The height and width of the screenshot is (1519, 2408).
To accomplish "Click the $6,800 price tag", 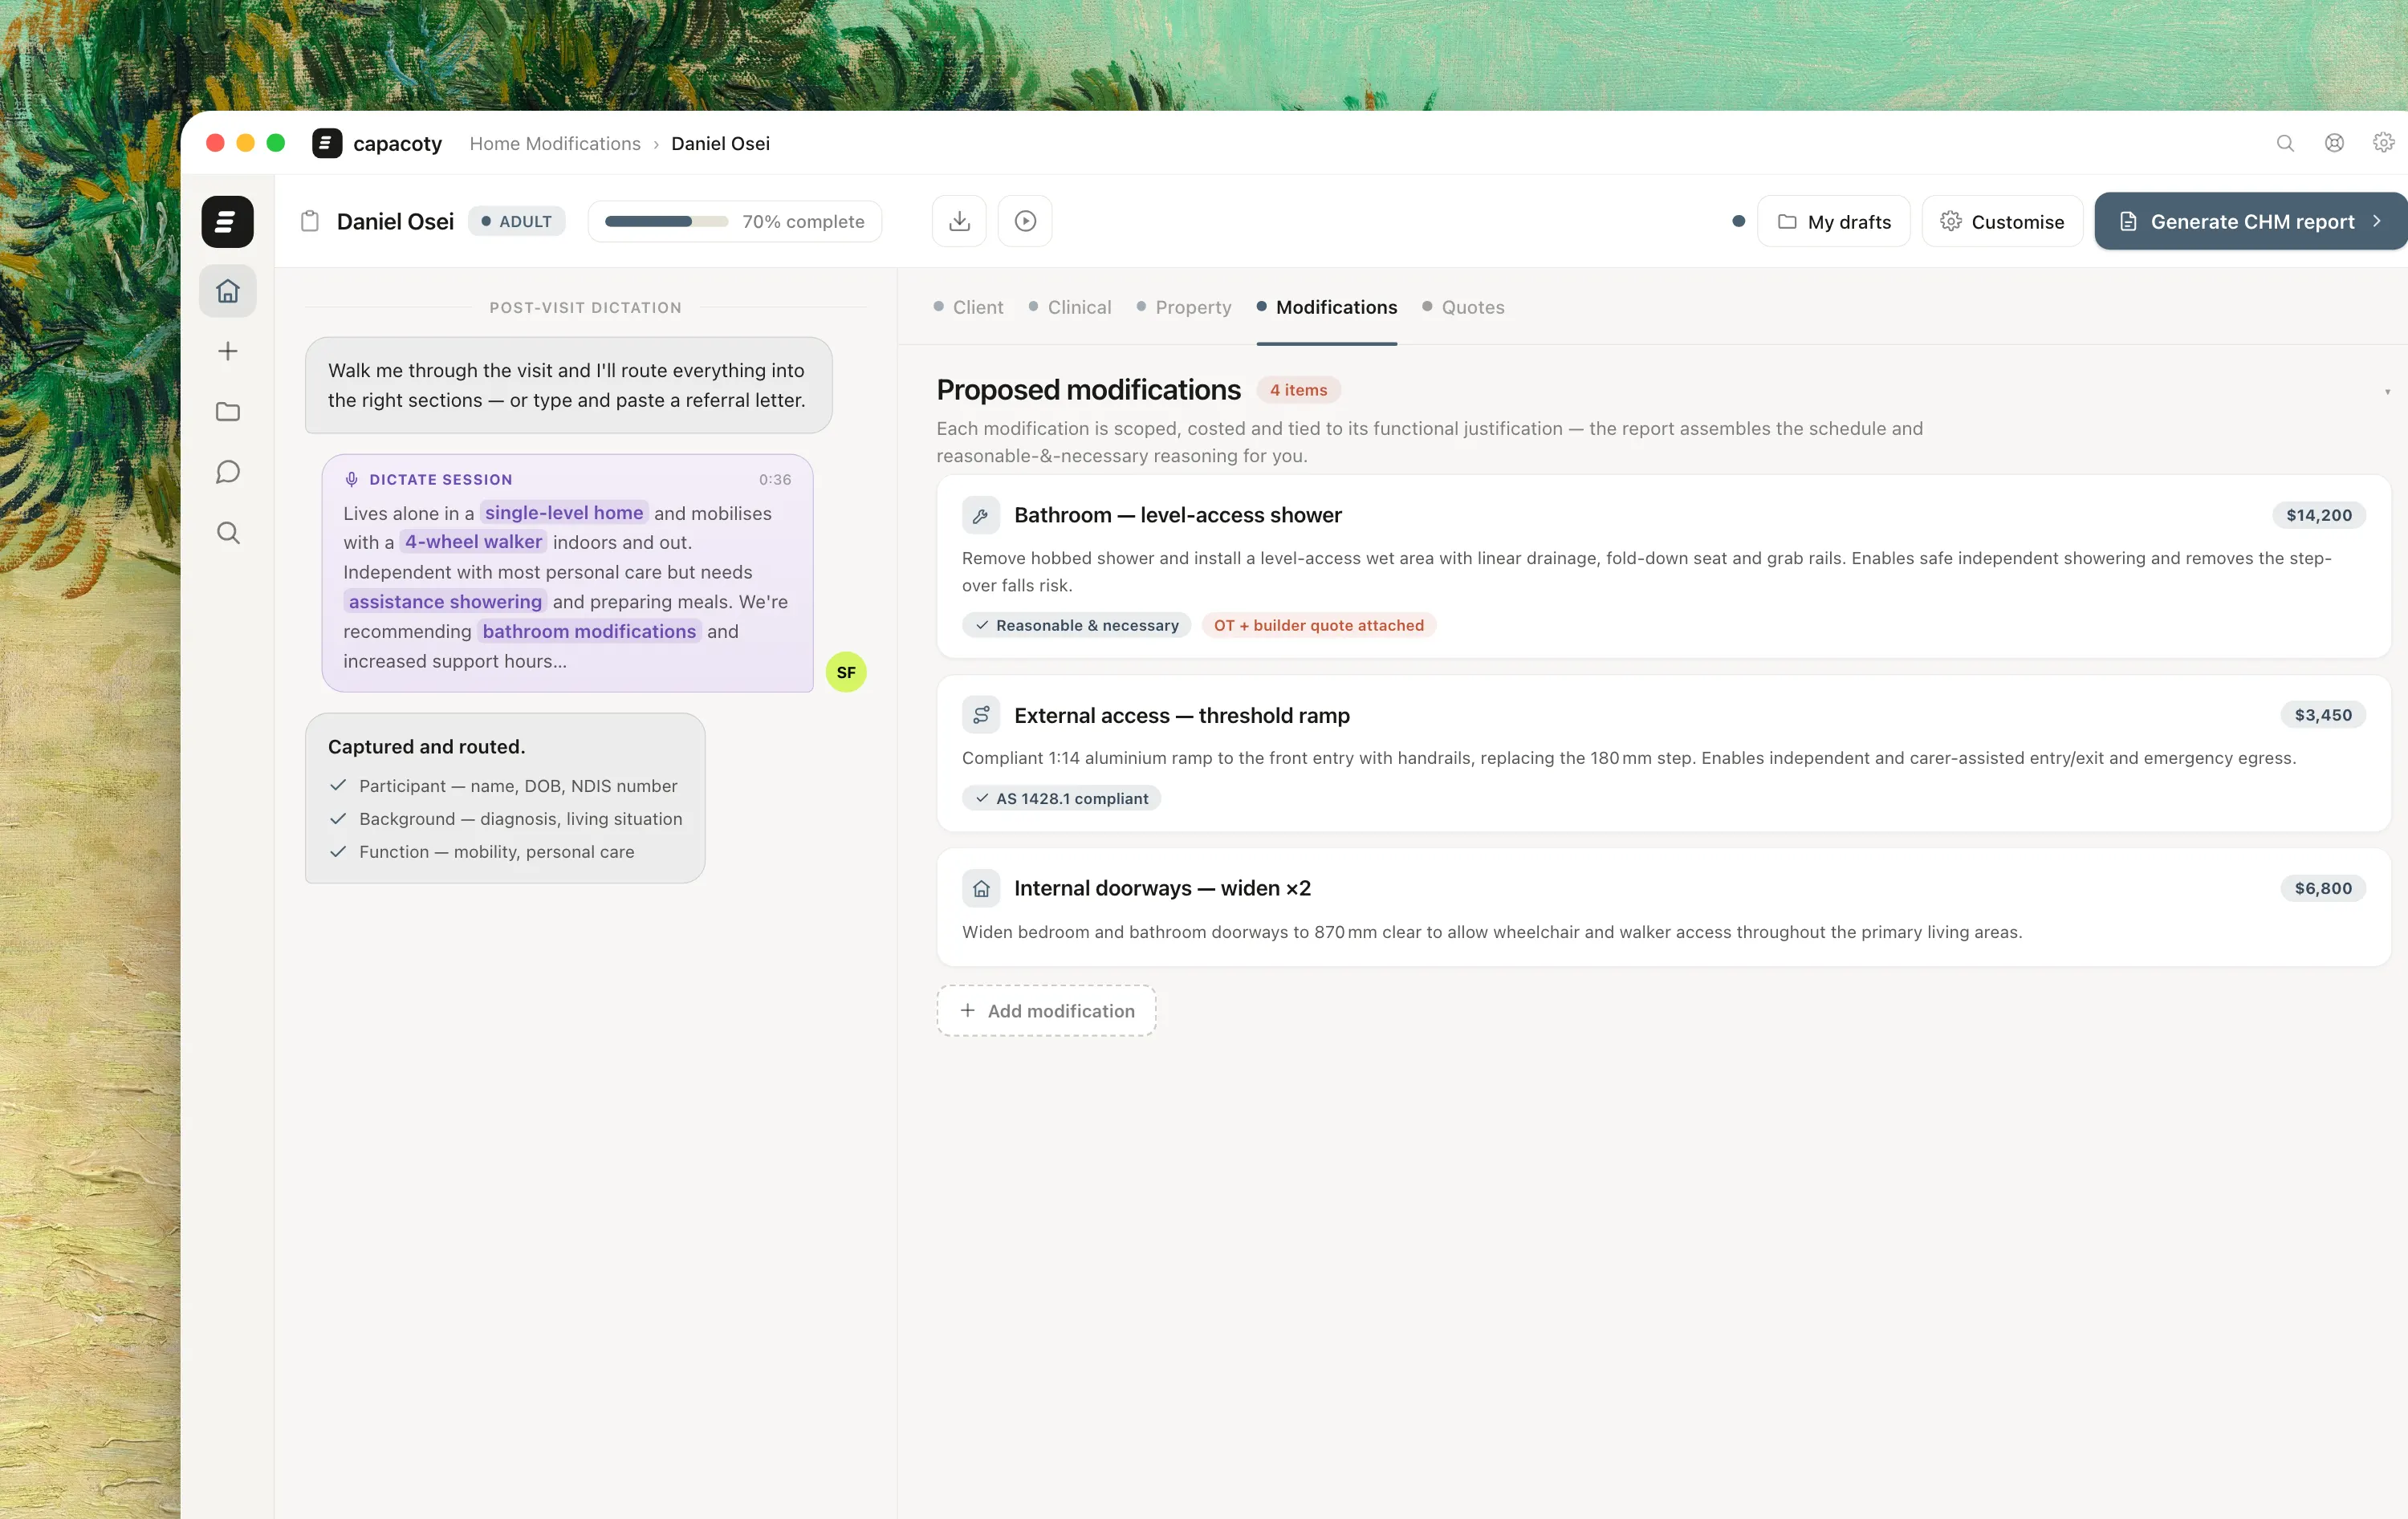I will [x=2323, y=888].
